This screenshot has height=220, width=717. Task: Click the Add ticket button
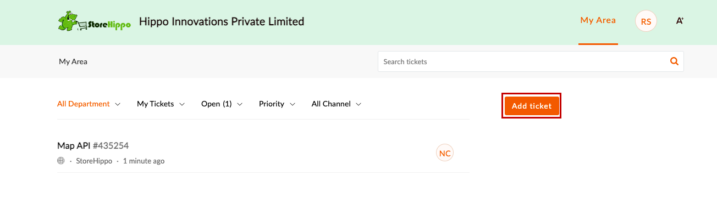click(x=532, y=106)
